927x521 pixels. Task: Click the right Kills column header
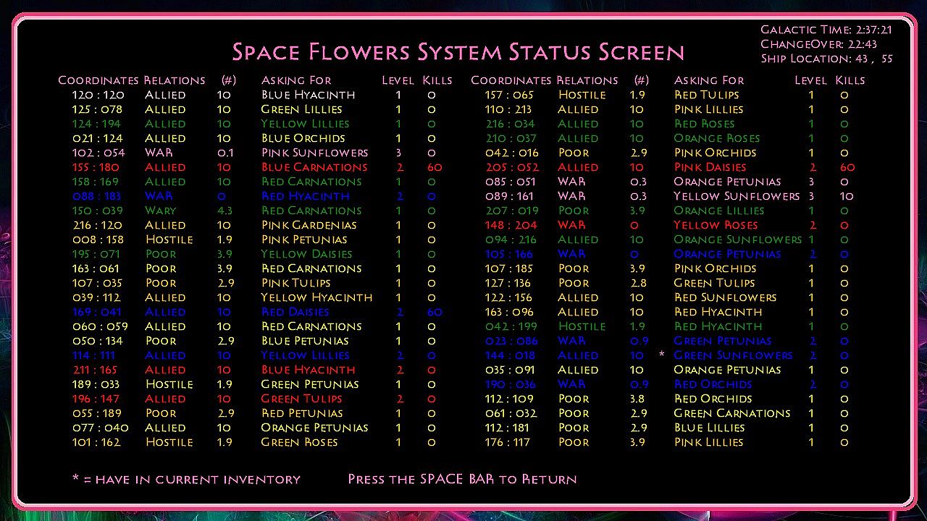(850, 80)
